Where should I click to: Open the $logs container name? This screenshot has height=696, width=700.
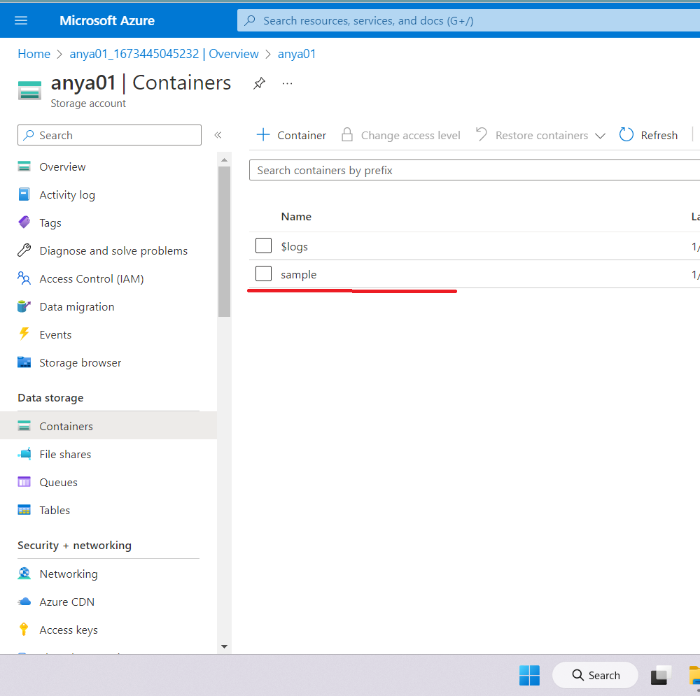click(x=294, y=246)
